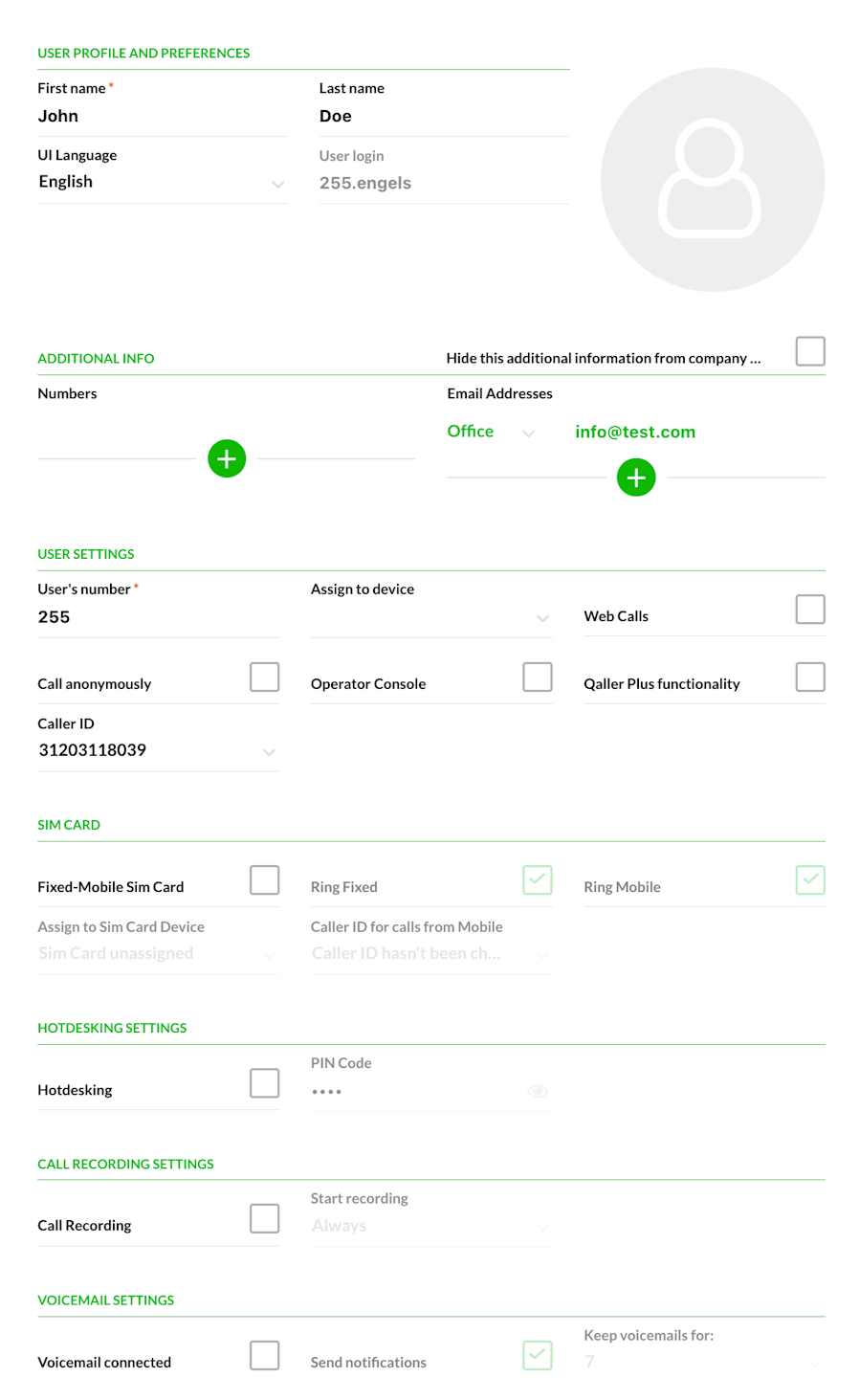Screen dimensions: 859x1378
Task: Edit the info@test.com email address
Action: point(635,433)
